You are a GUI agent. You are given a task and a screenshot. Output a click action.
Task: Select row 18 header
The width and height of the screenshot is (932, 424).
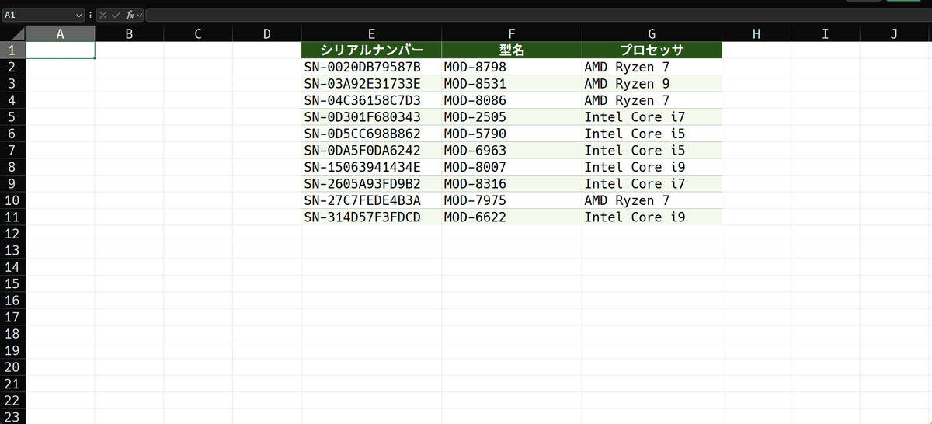(12, 334)
